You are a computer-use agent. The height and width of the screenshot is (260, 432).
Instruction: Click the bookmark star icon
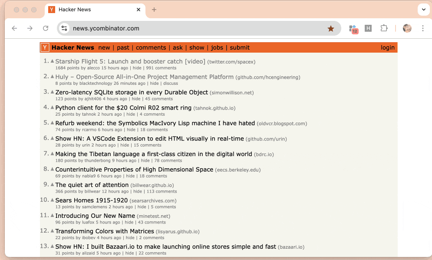[x=330, y=28]
